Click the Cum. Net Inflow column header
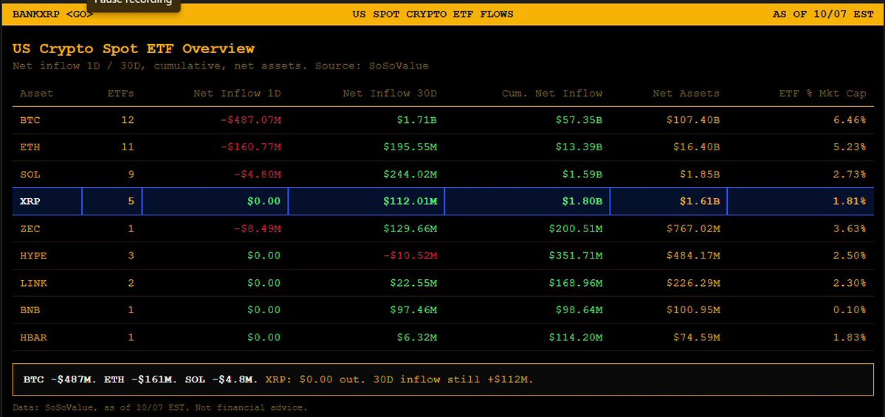Viewport: 885px width, 417px height. tap(552, 94)
